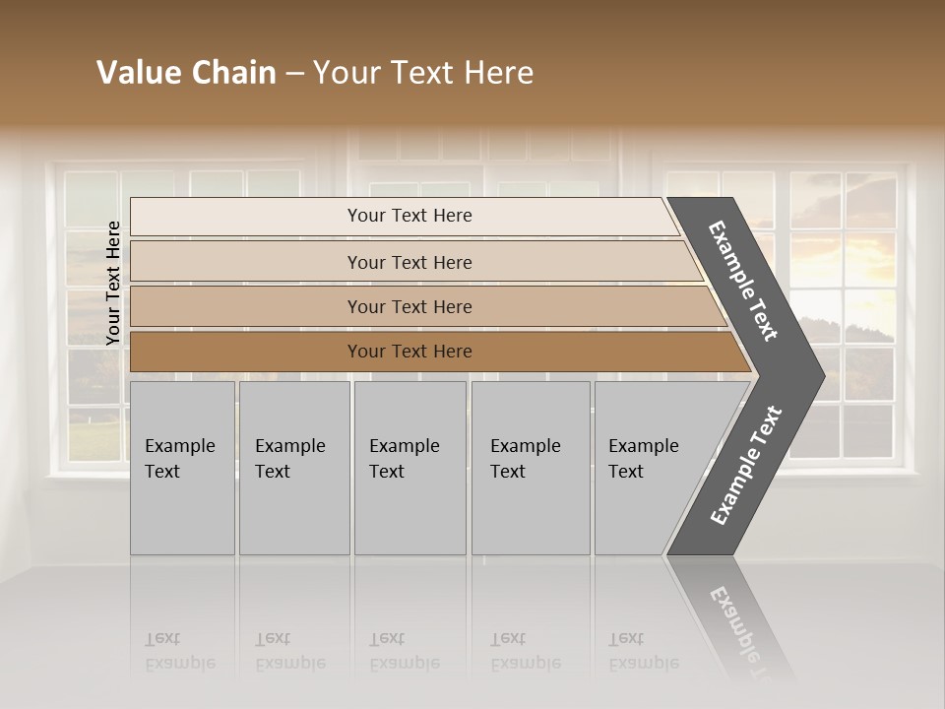Select the slide title 'Value Chain' text
Viewport: 945px width, 709px height.
(186, 72)
